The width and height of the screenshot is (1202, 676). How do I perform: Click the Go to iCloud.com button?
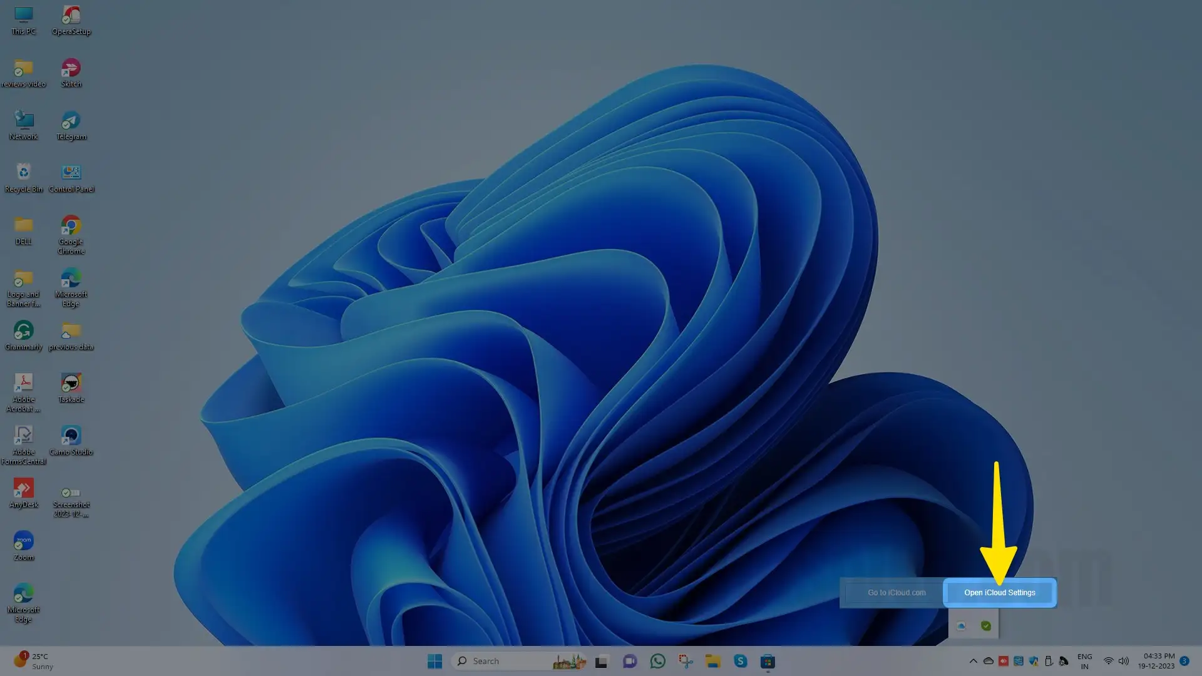896,592
